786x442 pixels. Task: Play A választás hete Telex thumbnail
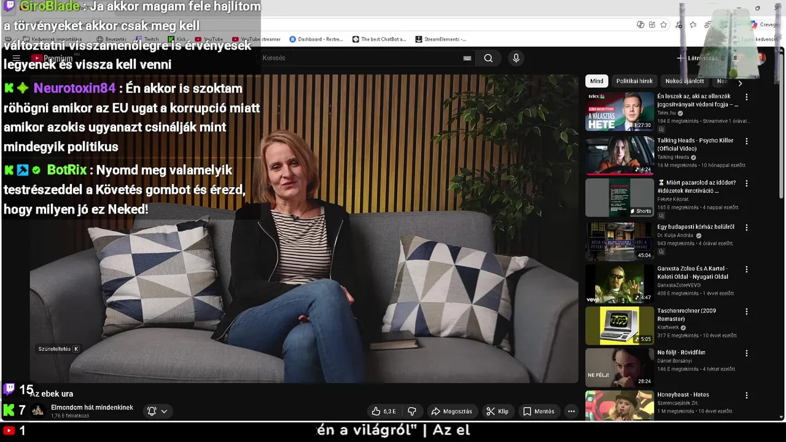coord(620,111)
